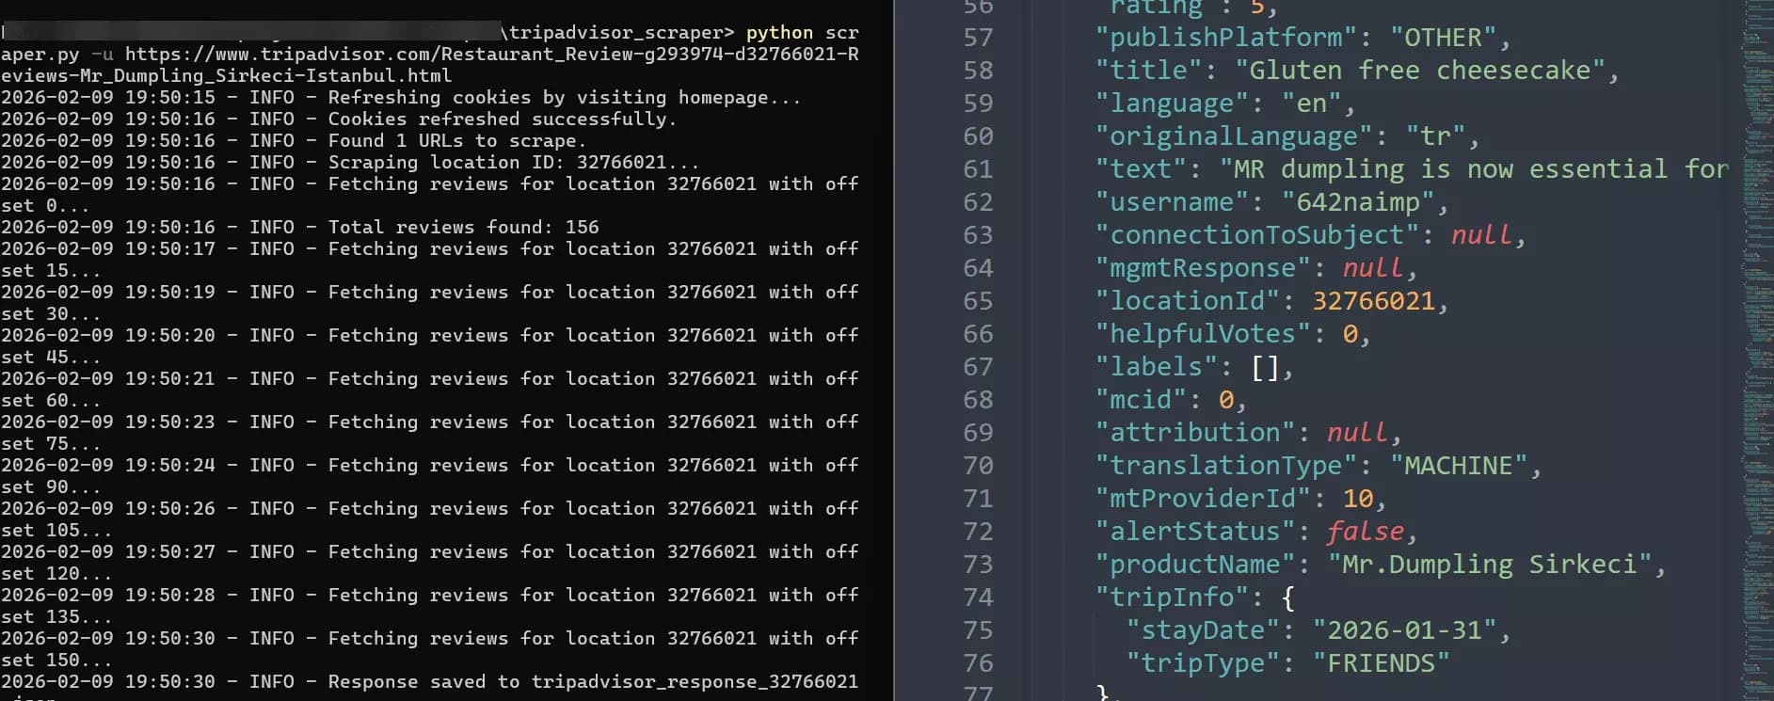The height and width of the screenshot is (701, 1774).
Task: Click "Cookies refreshed successfully." in the terminal
Action: coord(501,119)
